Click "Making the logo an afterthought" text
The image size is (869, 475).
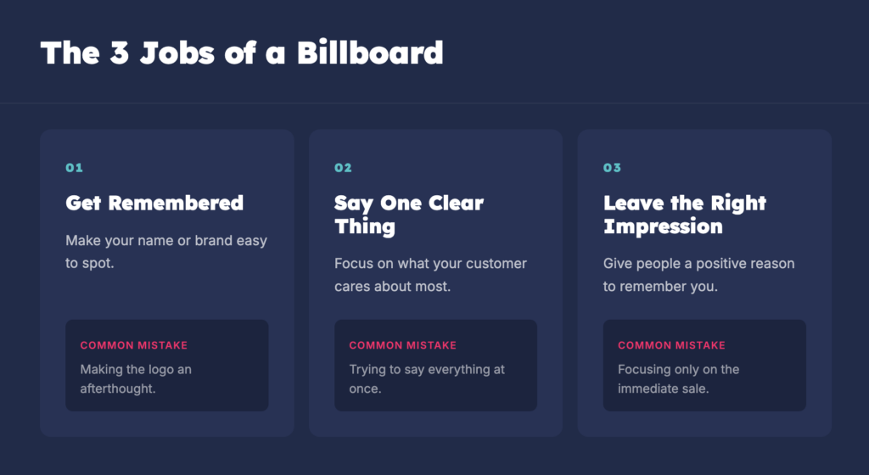[136, 378]
